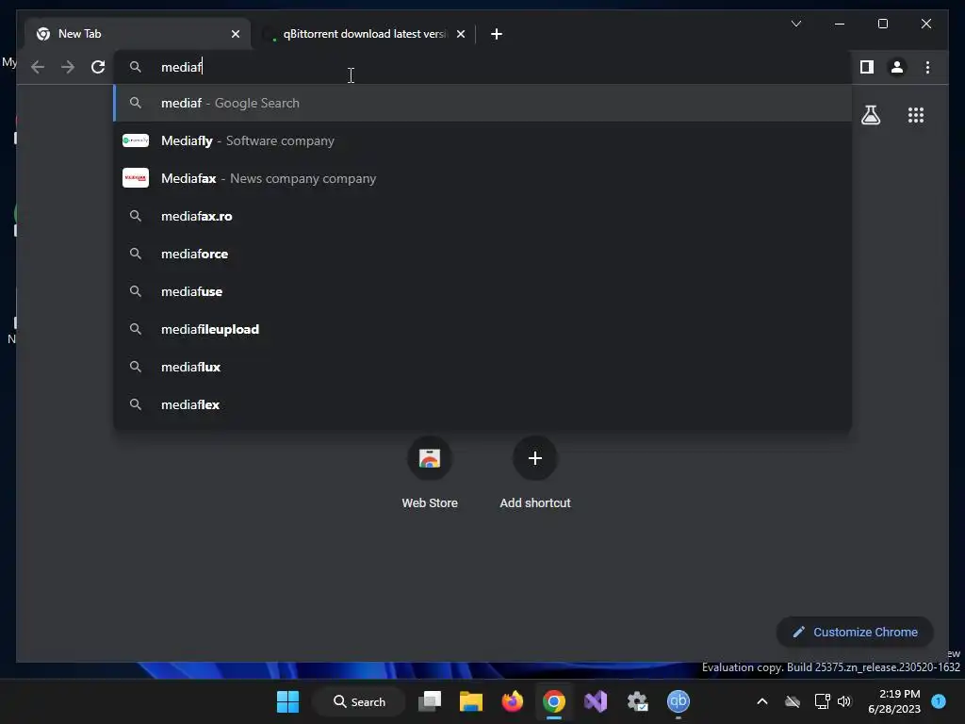Open Chrome three-dot menu
Image resolution: width=965 pixels, height=724 pixels.
[927, 67]
